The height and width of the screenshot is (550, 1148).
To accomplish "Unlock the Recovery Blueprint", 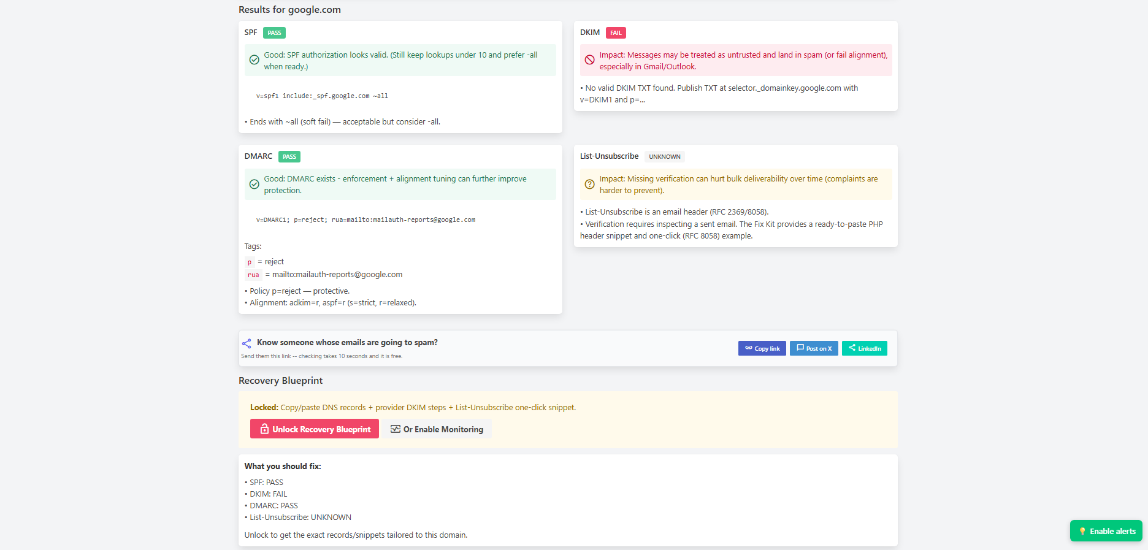I will pos(315,429).
